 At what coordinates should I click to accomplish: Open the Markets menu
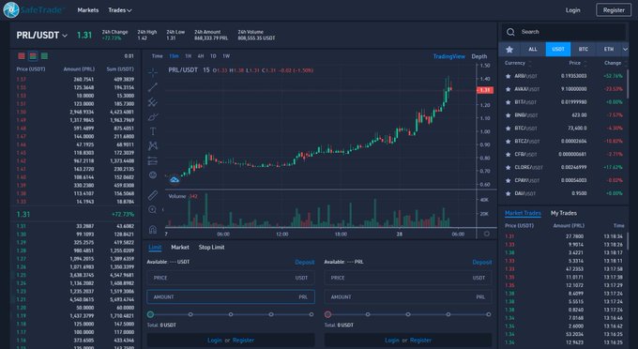(88, 10)
